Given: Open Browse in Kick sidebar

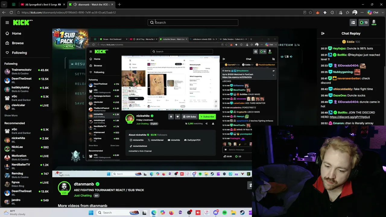Looking at the screenshot, I should pyautogui.click(x=26, y=43).
